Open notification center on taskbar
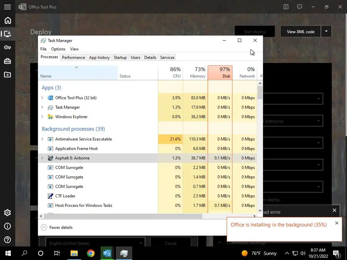Screen dimensions: 347x260 [x=336, y=253]
